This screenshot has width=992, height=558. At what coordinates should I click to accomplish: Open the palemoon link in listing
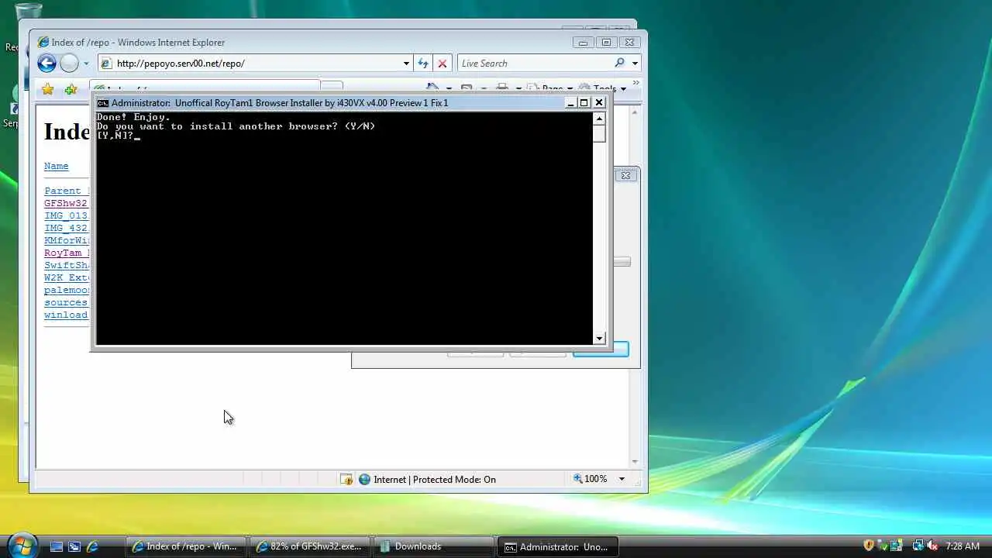pyautogui.click(x=67, y=290)
